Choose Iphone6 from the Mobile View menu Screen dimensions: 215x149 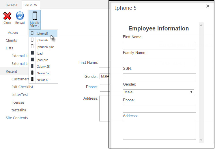43,40
